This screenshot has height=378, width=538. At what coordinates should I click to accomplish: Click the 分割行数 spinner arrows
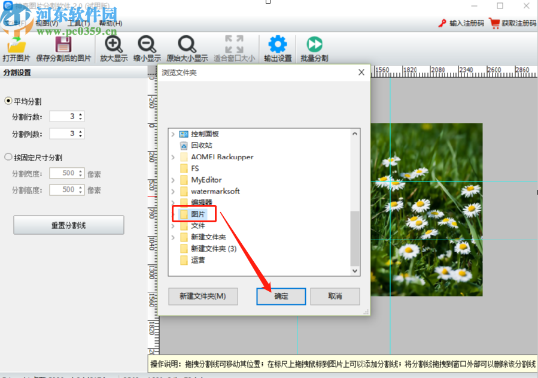click(x=81, y=116)
